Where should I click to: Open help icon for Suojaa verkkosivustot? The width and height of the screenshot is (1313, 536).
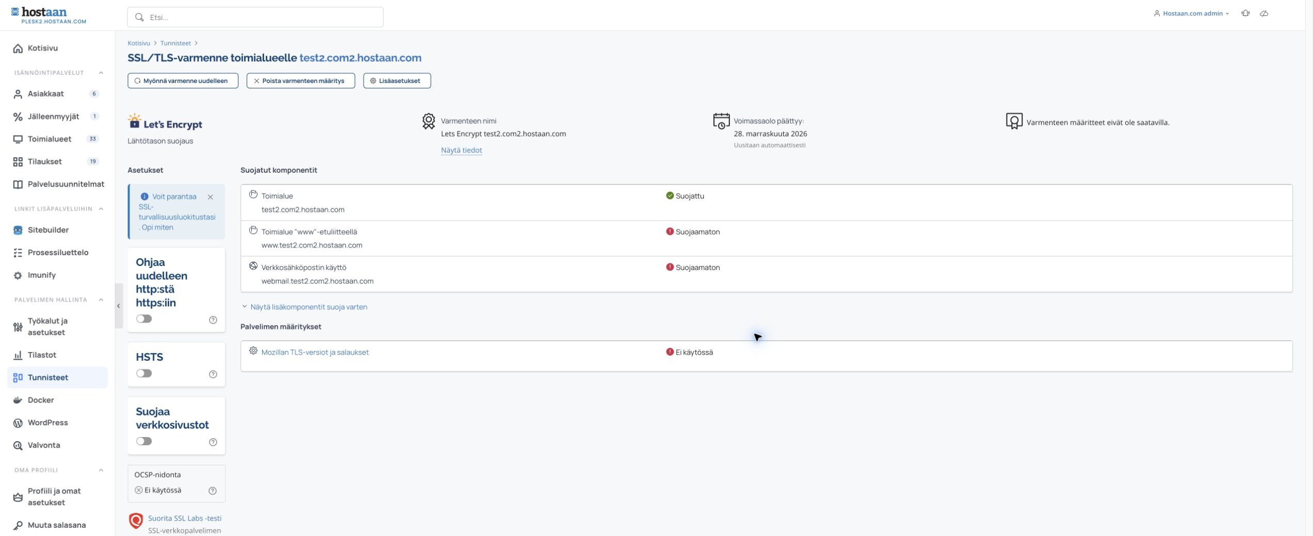(x=213, y=442)
